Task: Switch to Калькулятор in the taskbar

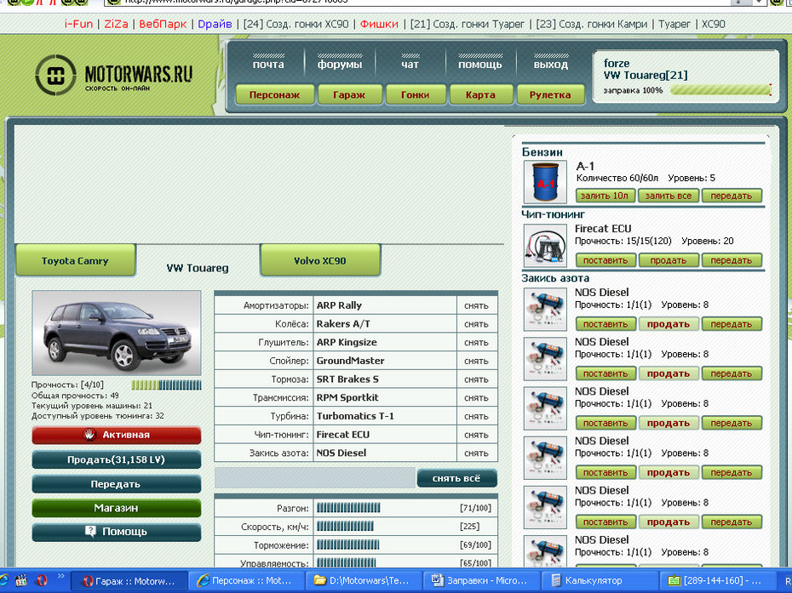Action: 600,581
